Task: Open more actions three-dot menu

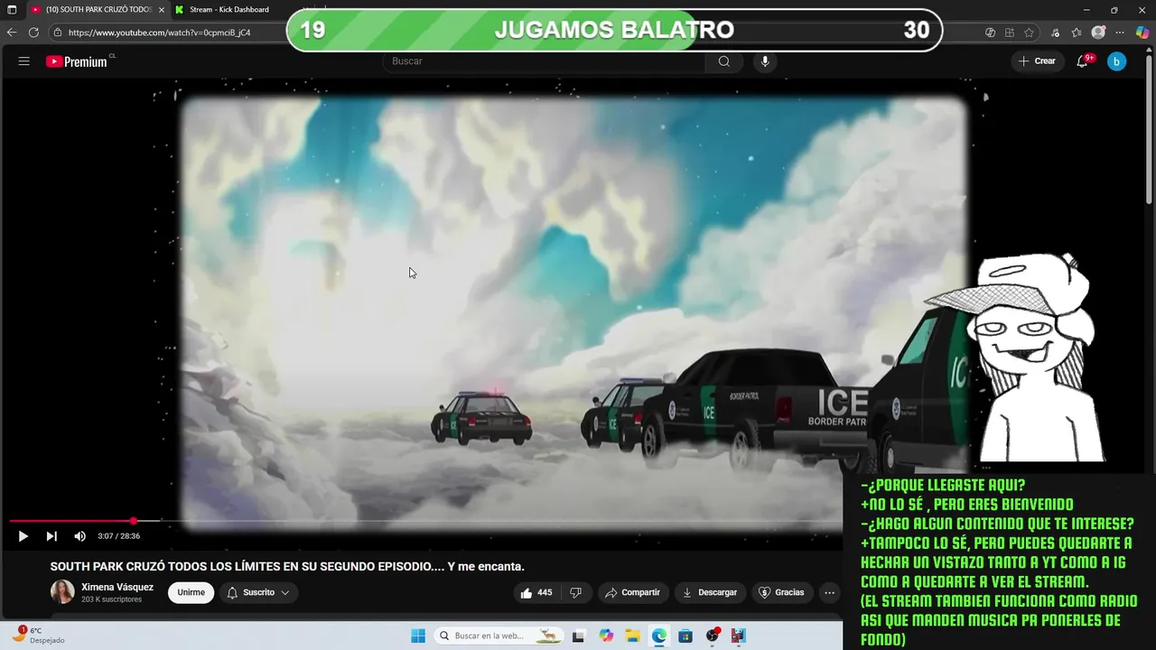Action: click(829, 592)
